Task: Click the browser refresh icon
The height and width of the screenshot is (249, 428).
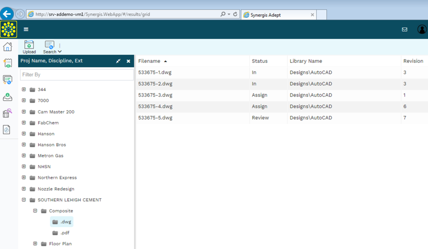Action: point(235,14)
